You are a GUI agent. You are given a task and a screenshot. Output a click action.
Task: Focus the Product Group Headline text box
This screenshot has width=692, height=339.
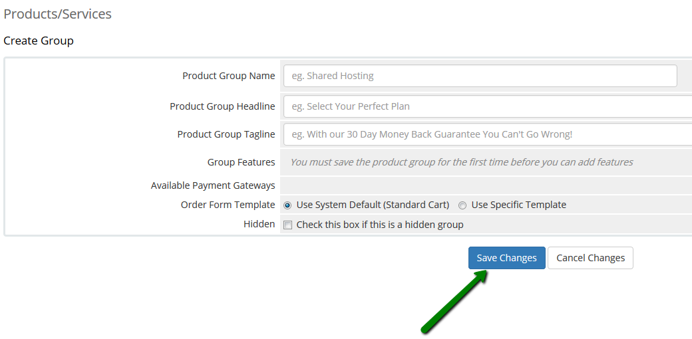click(x=488, y=106)
